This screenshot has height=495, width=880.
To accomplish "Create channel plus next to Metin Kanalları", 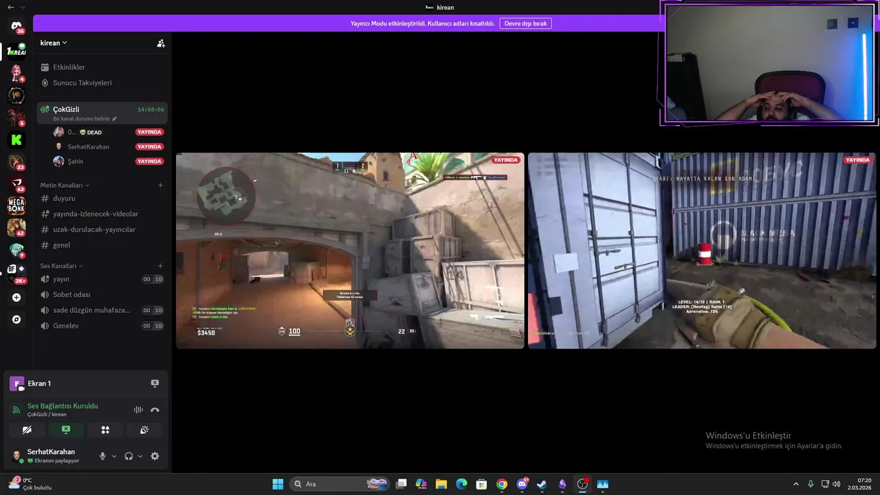I will [160, 185].
